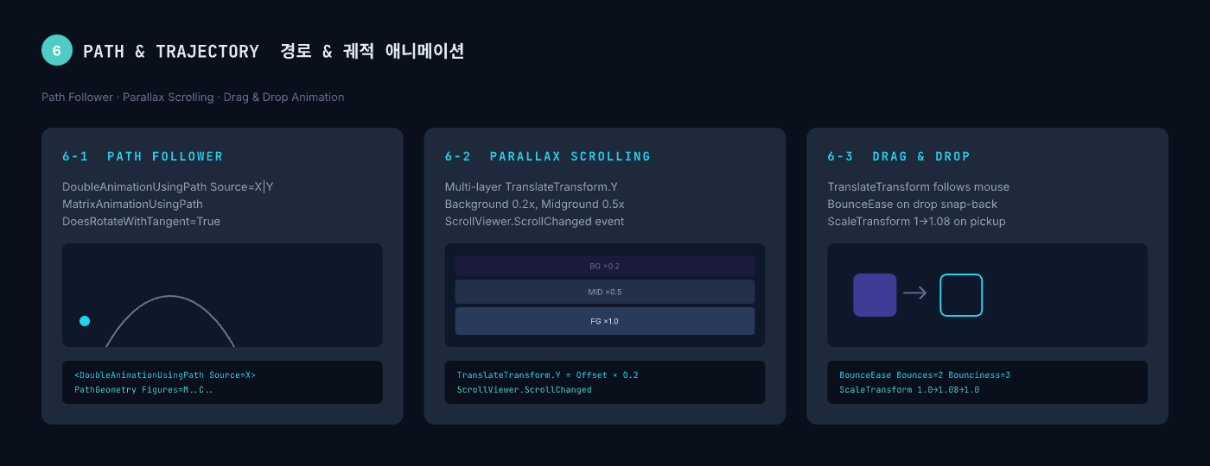Open the 6-2 Parallax Scrolling heading
The width and height of the screenshot is (1210, 466).
click(547, 156)
